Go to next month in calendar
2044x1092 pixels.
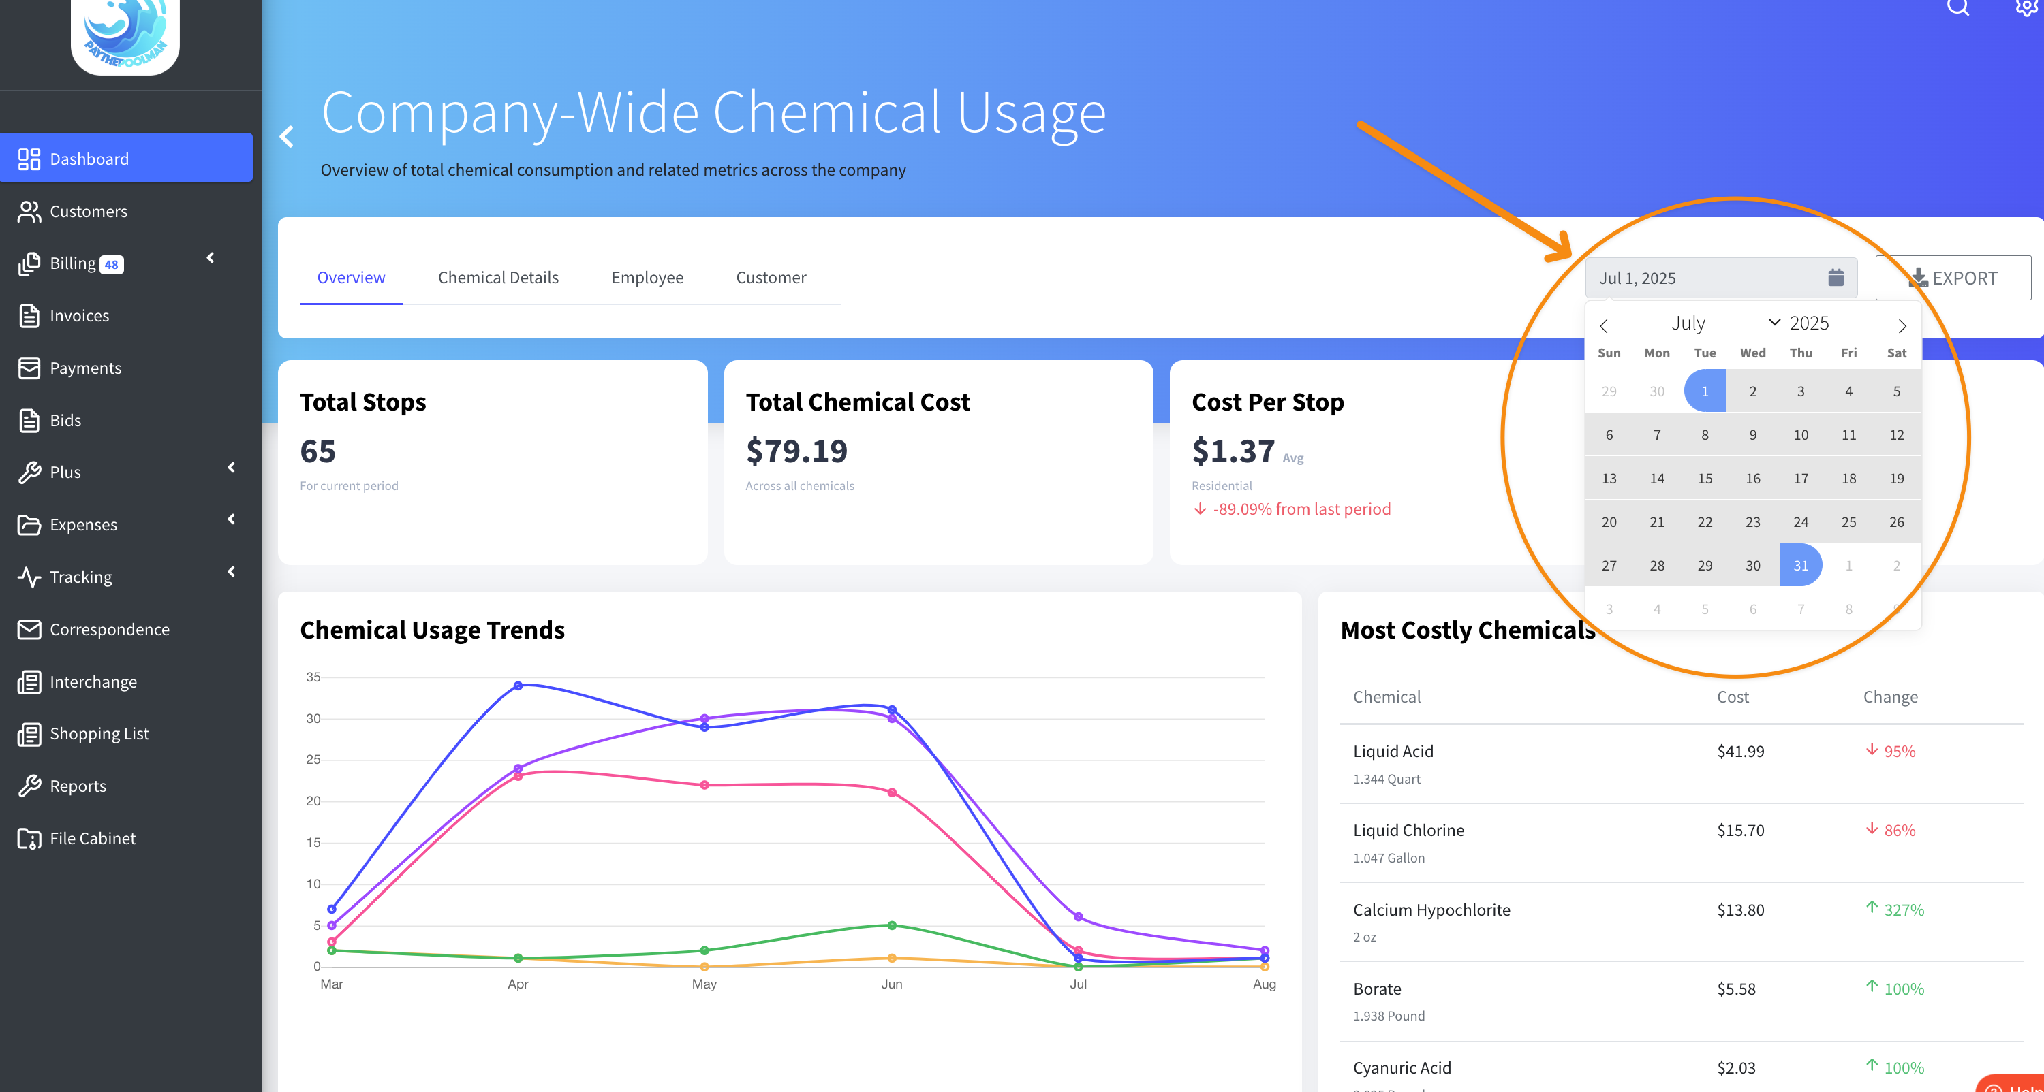pos(1901,326)
